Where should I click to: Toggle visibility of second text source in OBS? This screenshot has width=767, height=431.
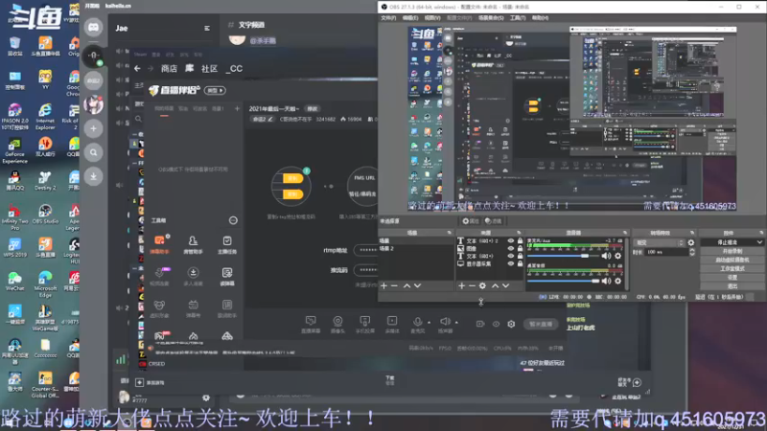511,256
